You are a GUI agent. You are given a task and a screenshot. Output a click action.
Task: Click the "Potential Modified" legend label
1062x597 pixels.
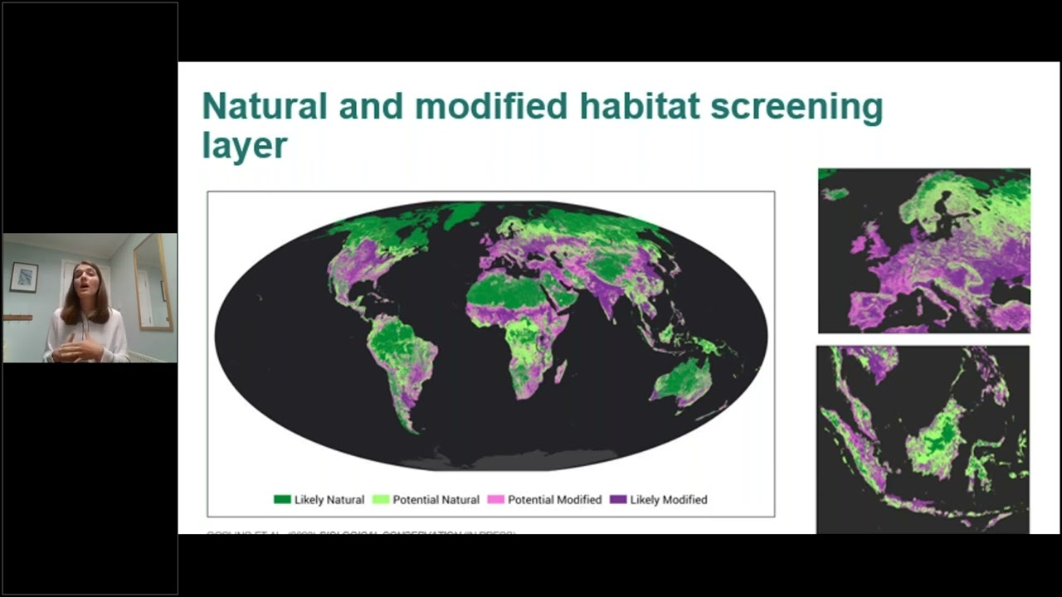tap(555, 500)
